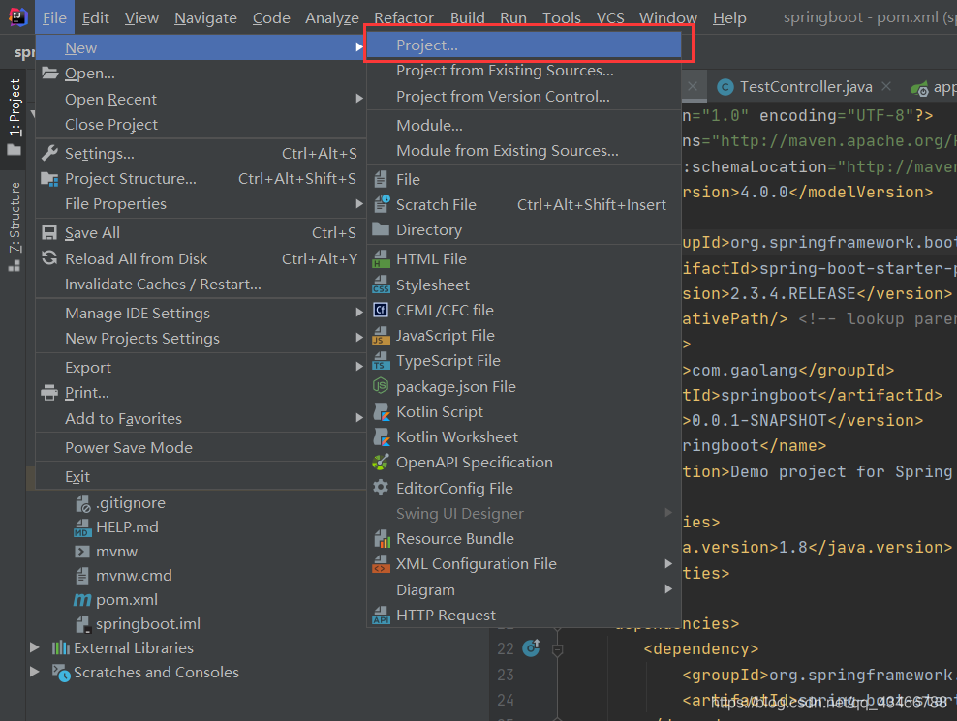Click the HTTP Request API icon
Screen dimensions: 957x721
[x=381, y=615]
